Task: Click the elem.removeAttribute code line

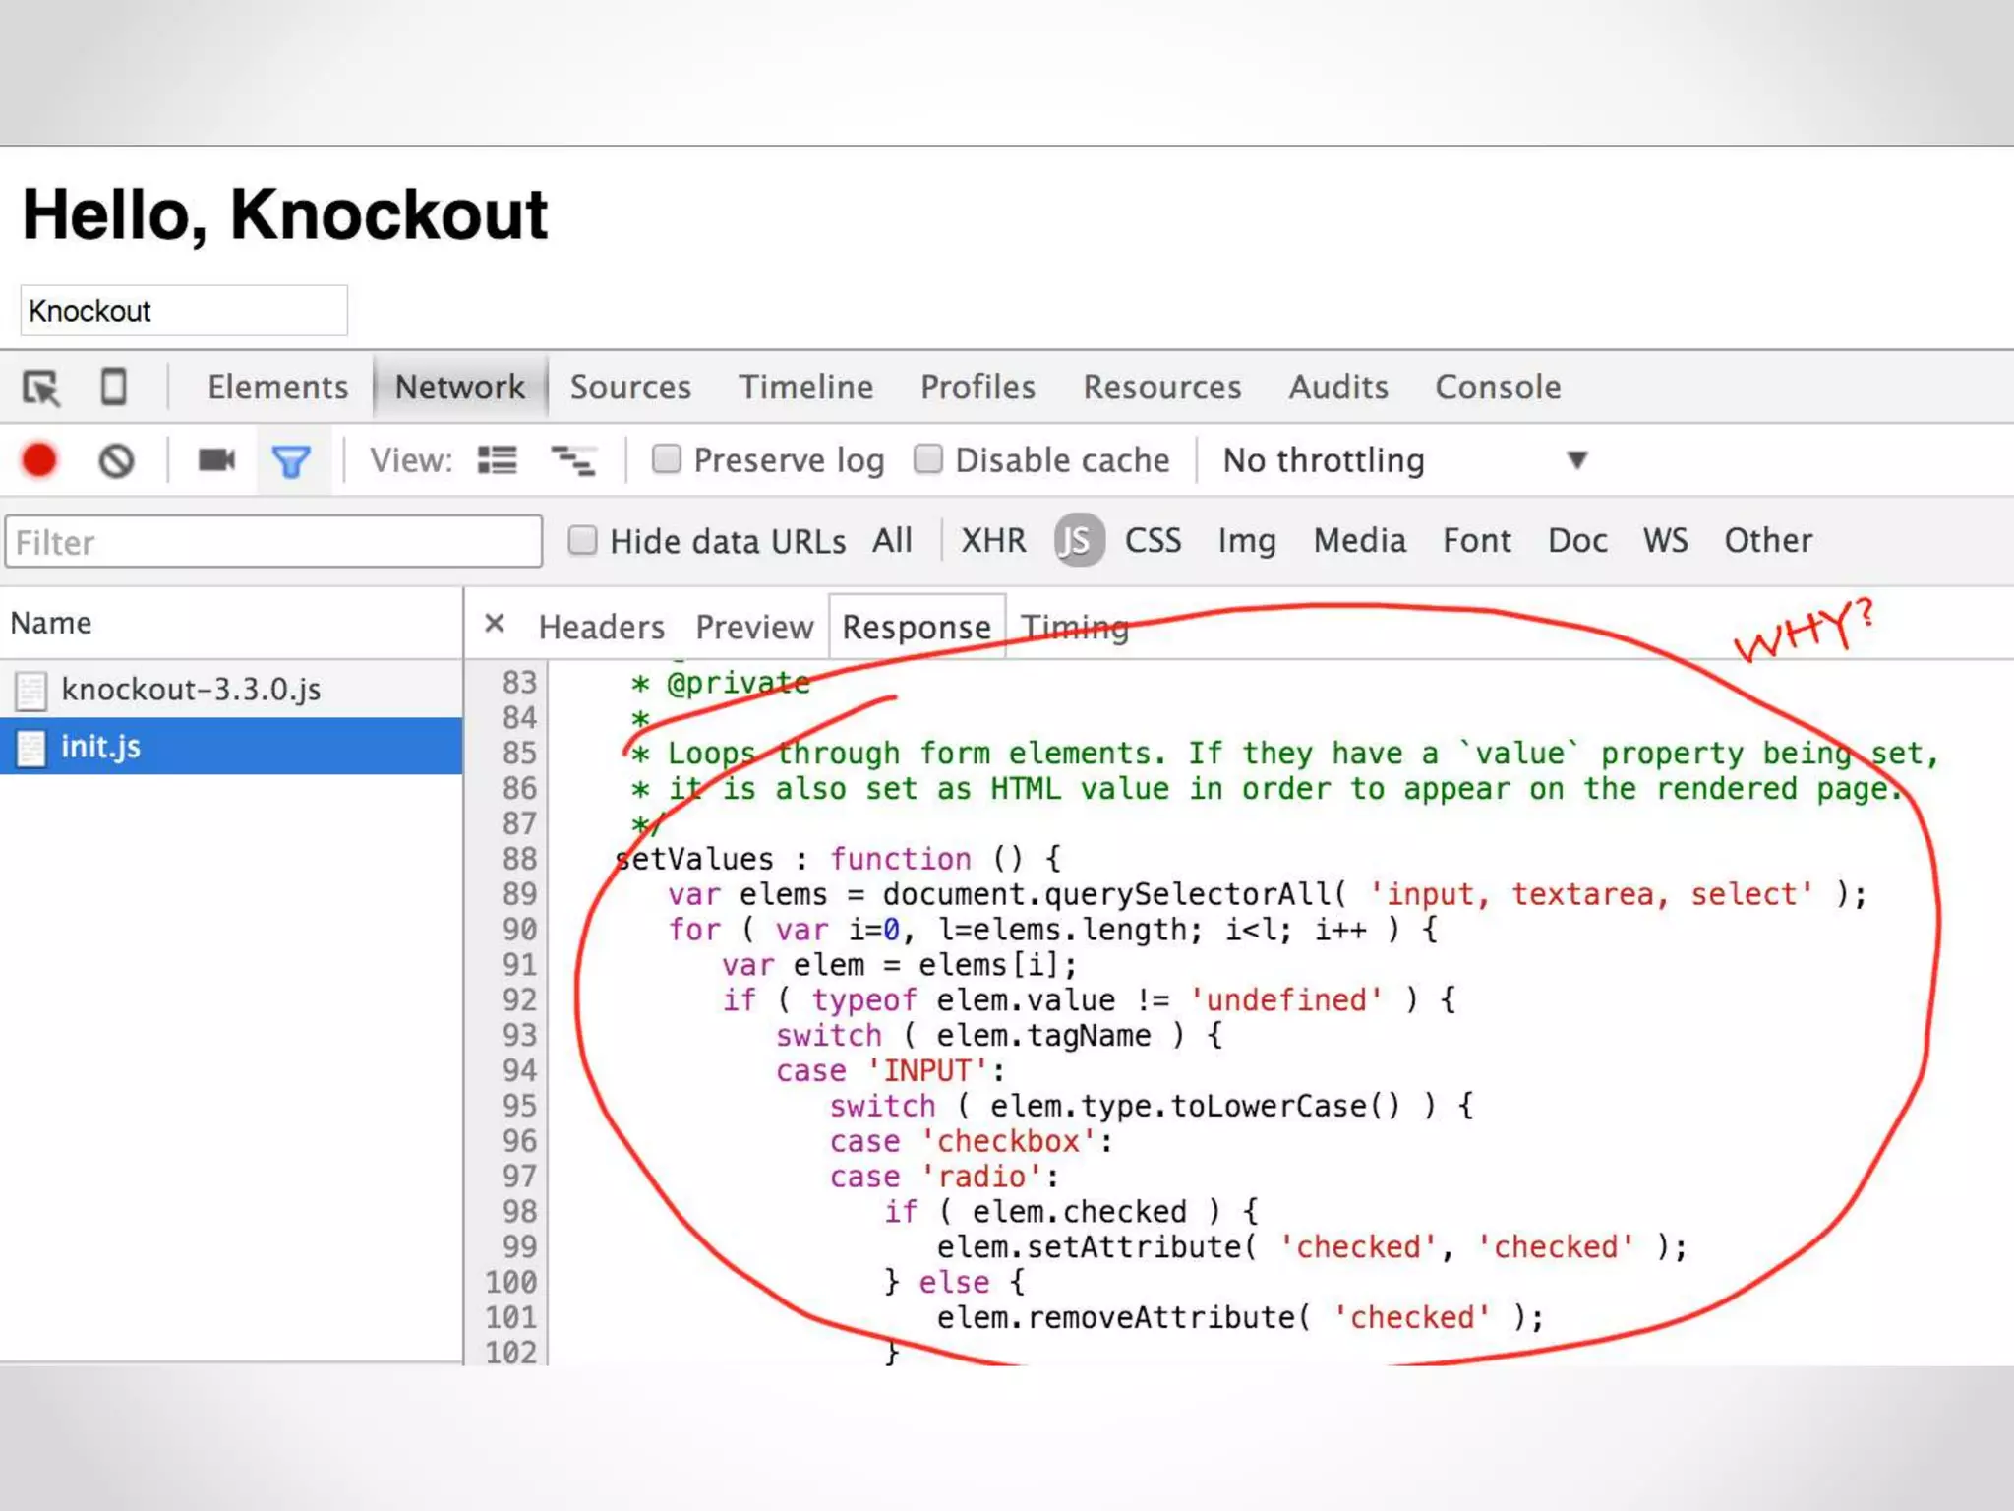Action: [1240, 1317]
